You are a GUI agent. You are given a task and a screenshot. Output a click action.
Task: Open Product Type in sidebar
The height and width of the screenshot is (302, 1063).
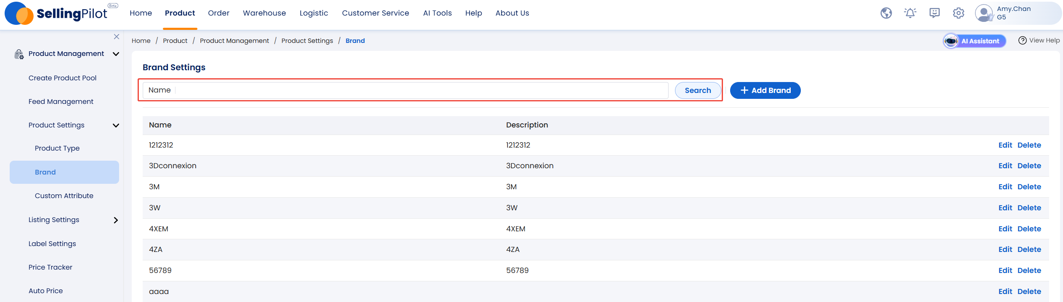coord(57,148)
